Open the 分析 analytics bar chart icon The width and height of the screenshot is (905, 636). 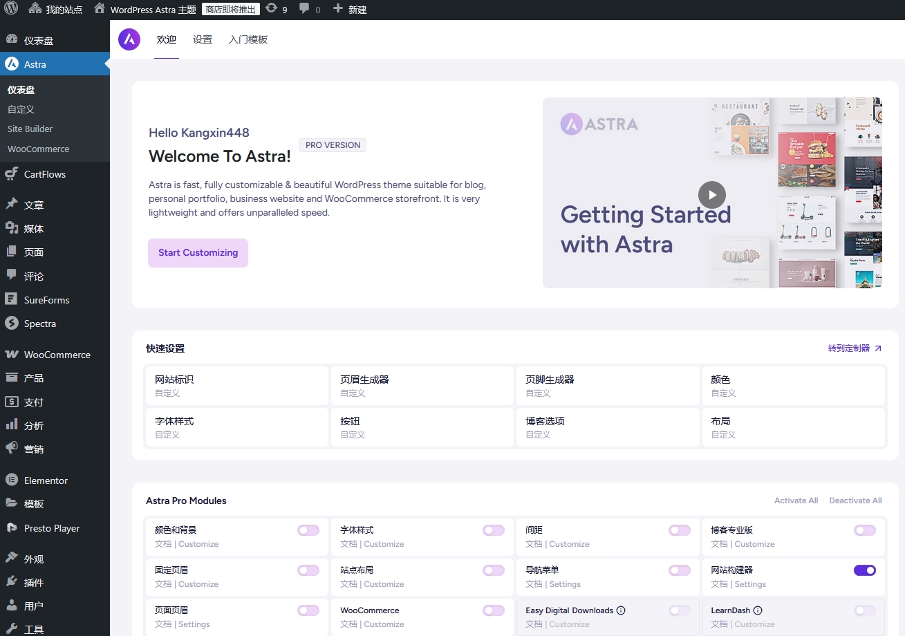tap(12, 425)
